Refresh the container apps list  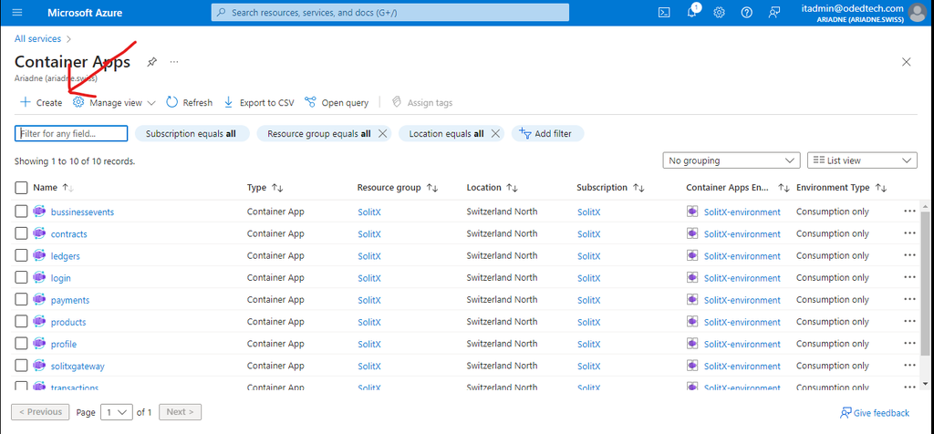[190, 102]
